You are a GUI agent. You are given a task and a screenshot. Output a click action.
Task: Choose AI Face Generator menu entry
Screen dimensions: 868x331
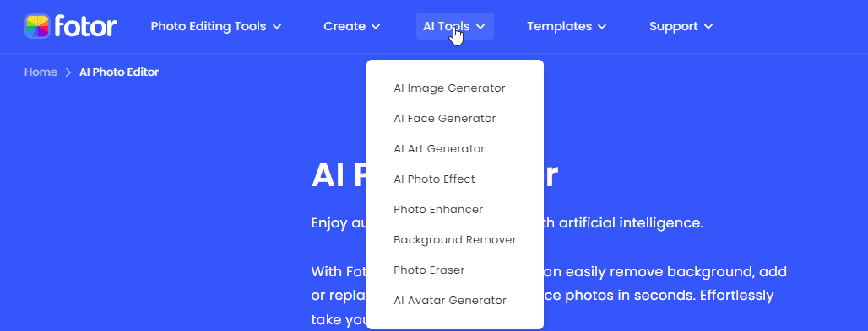click(444, 118)
